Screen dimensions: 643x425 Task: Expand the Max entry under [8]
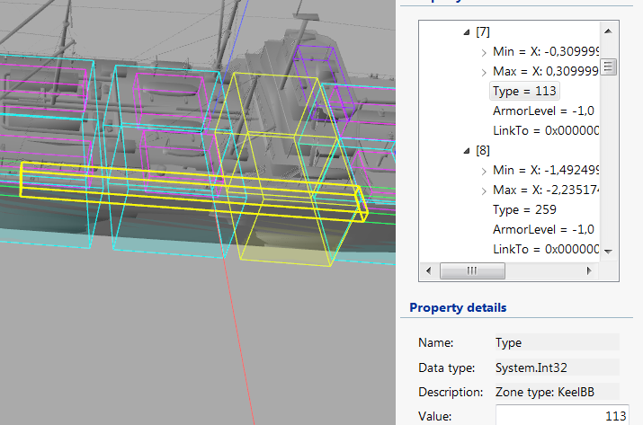click(x=485, y=190)
